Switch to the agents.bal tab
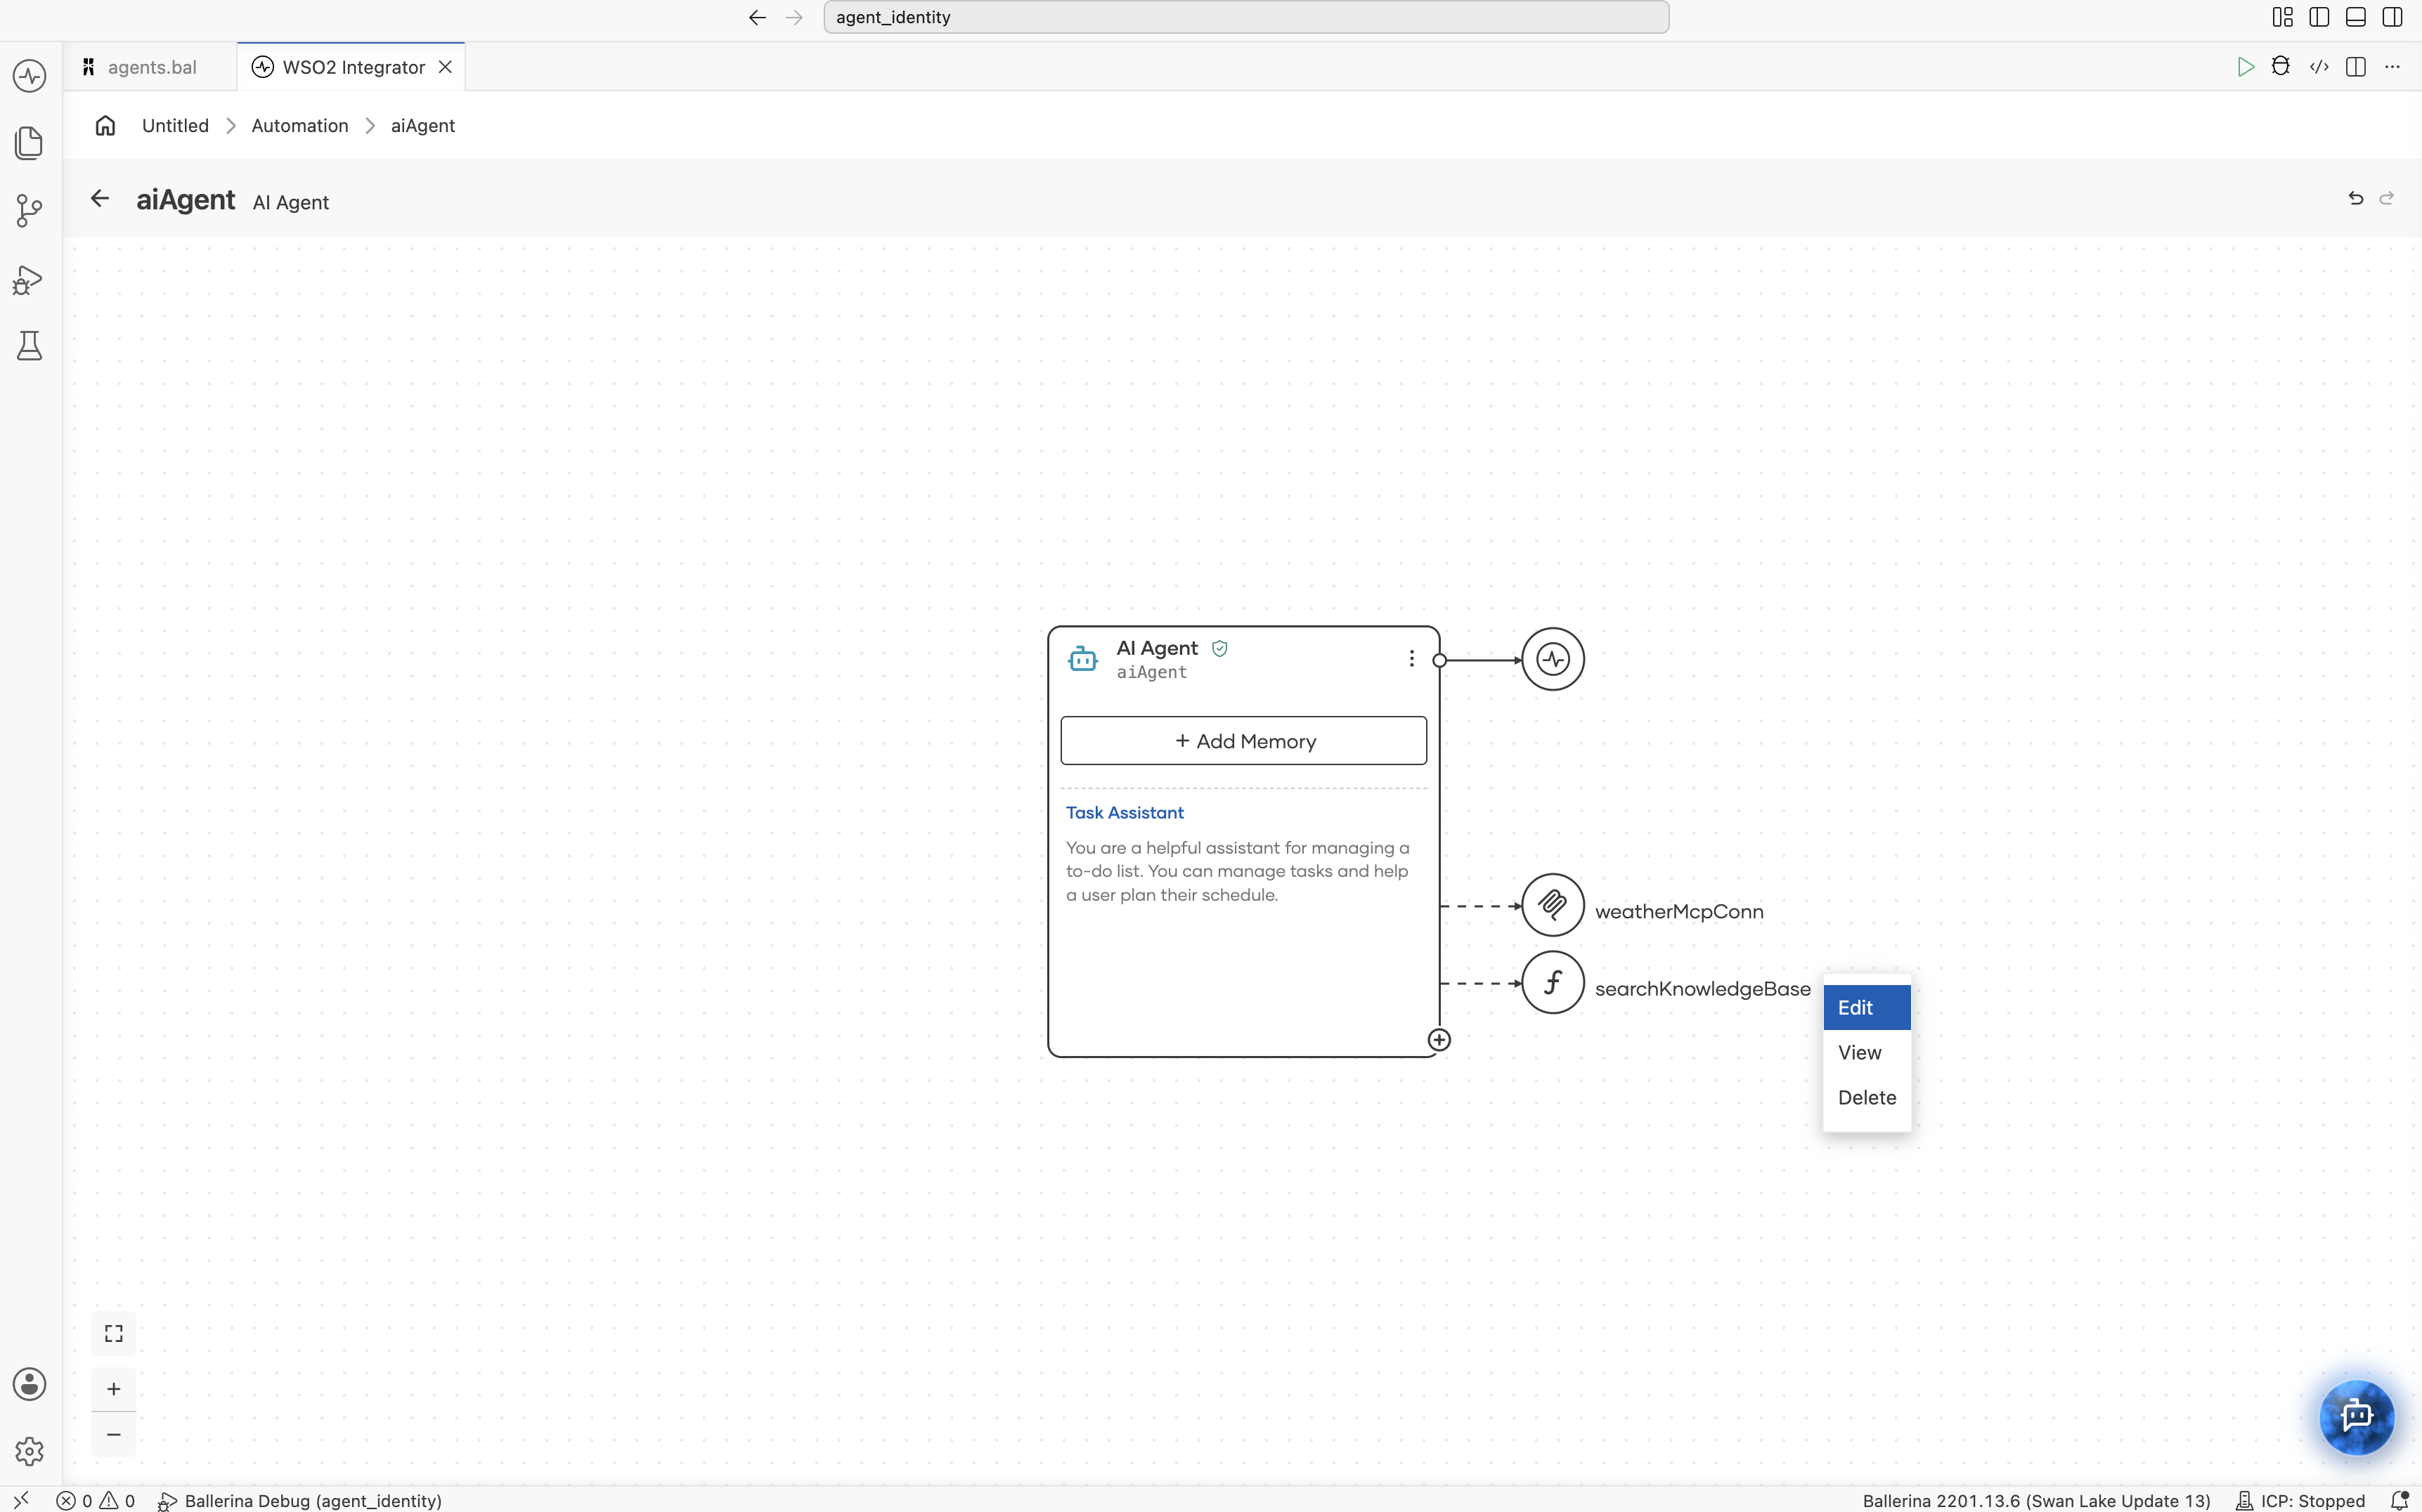This screenshot has width=2422, height=1512. coord(151,67)
